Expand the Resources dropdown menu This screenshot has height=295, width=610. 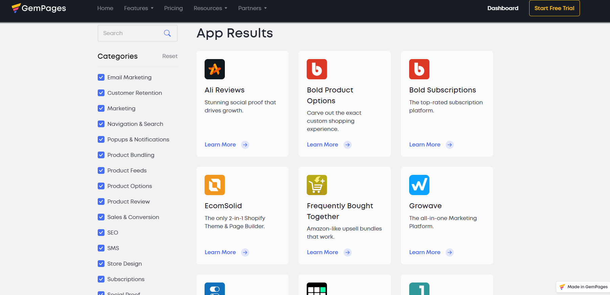210,8
